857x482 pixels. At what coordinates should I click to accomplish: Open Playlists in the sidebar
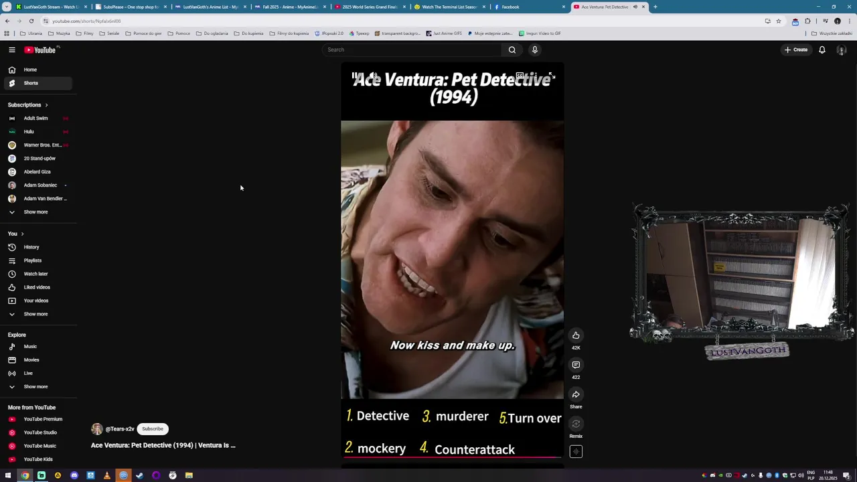coord(37,260)
